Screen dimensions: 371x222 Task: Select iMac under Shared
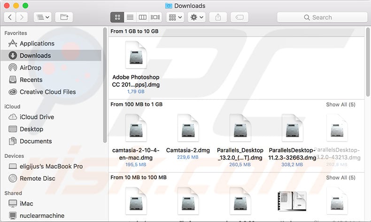pos(51,204)
